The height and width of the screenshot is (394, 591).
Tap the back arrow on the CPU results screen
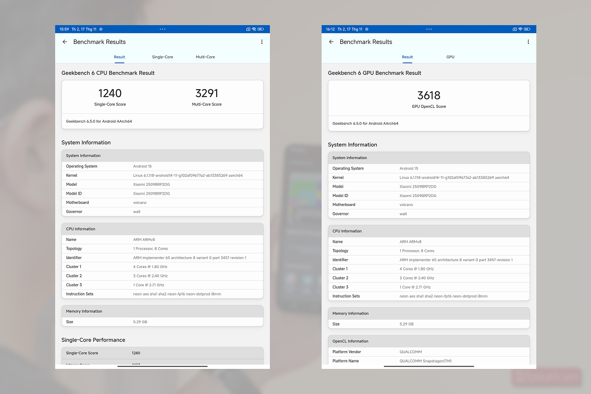click(65, 42)
